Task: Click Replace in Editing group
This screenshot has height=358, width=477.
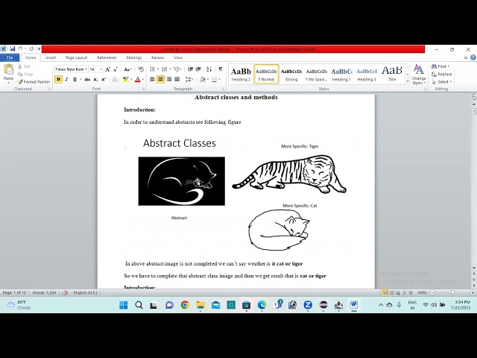Action: (441, 75)
